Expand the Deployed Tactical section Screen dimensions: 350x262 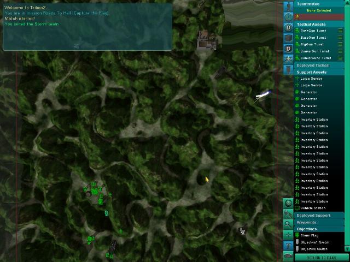click(x=319, y=65)
